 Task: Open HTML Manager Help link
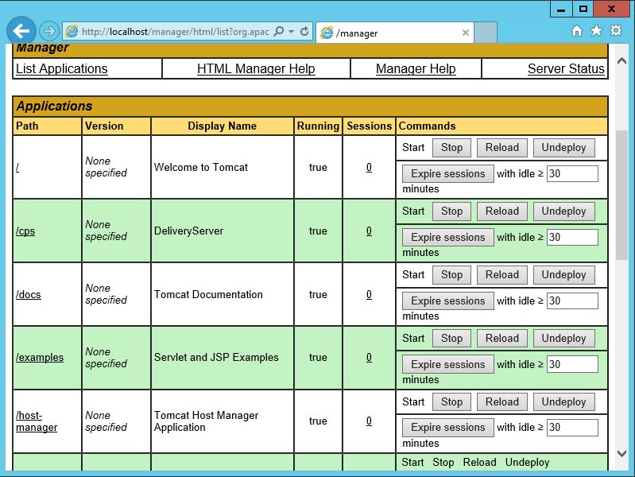click(x=256, y=69)
